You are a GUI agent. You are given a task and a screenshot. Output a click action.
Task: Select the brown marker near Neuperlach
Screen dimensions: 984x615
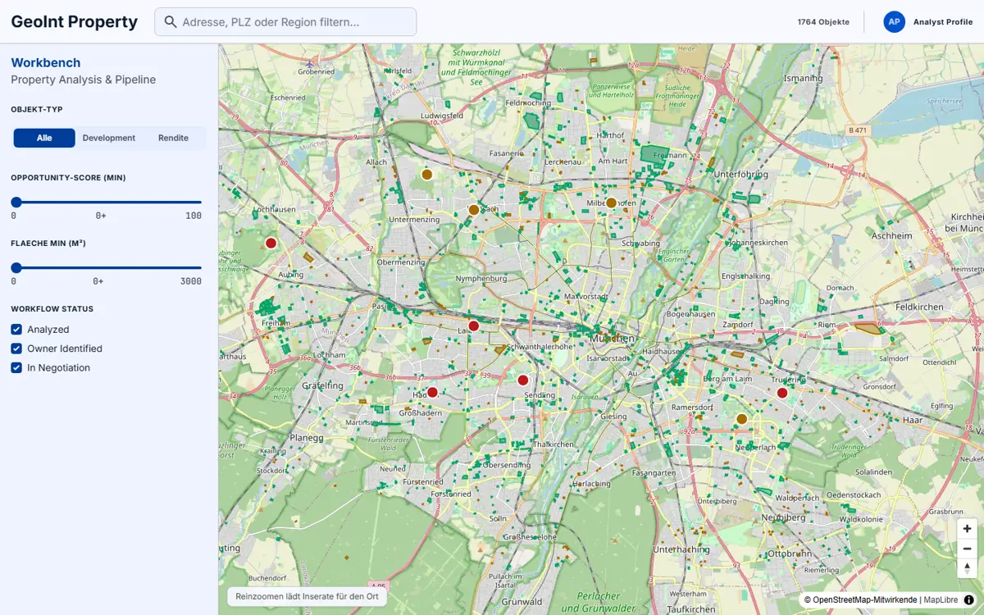point(741,419)
